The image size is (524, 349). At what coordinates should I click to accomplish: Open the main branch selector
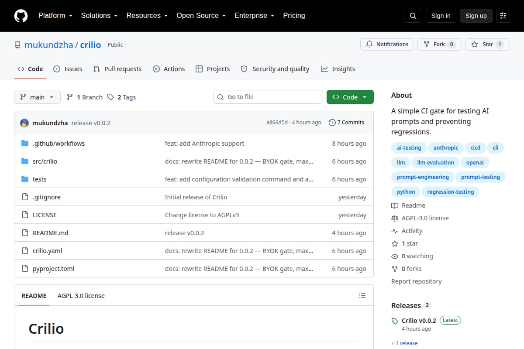(x=37, y=97)
